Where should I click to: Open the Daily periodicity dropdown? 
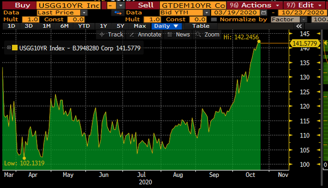click(x=166, y=26)
